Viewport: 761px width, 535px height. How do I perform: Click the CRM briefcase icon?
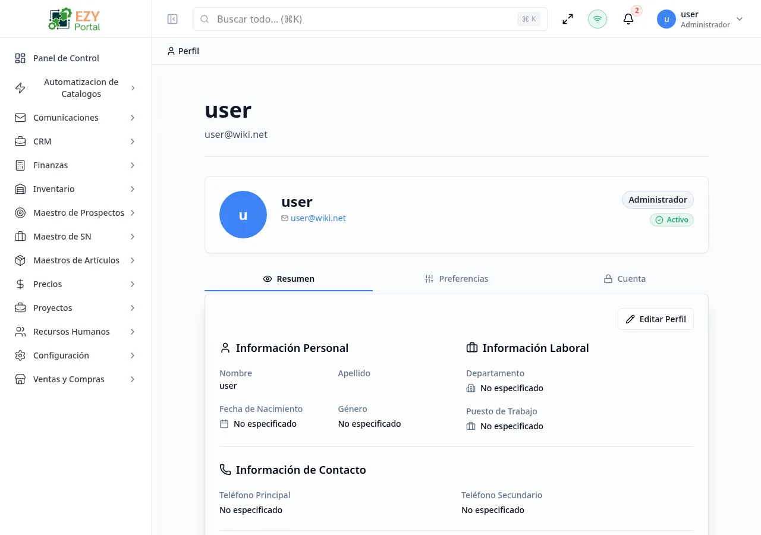click(20, 141)
